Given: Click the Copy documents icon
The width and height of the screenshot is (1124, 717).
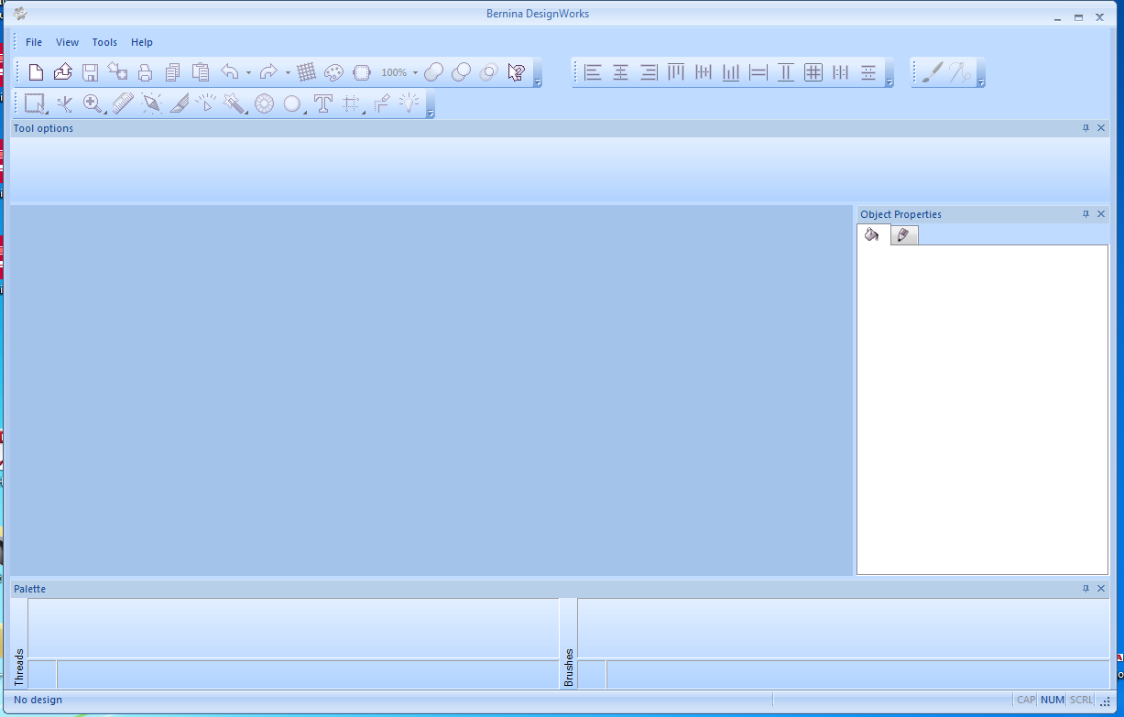Looking at the screenshot, I should pyautogui.click(x=173, y=72).
